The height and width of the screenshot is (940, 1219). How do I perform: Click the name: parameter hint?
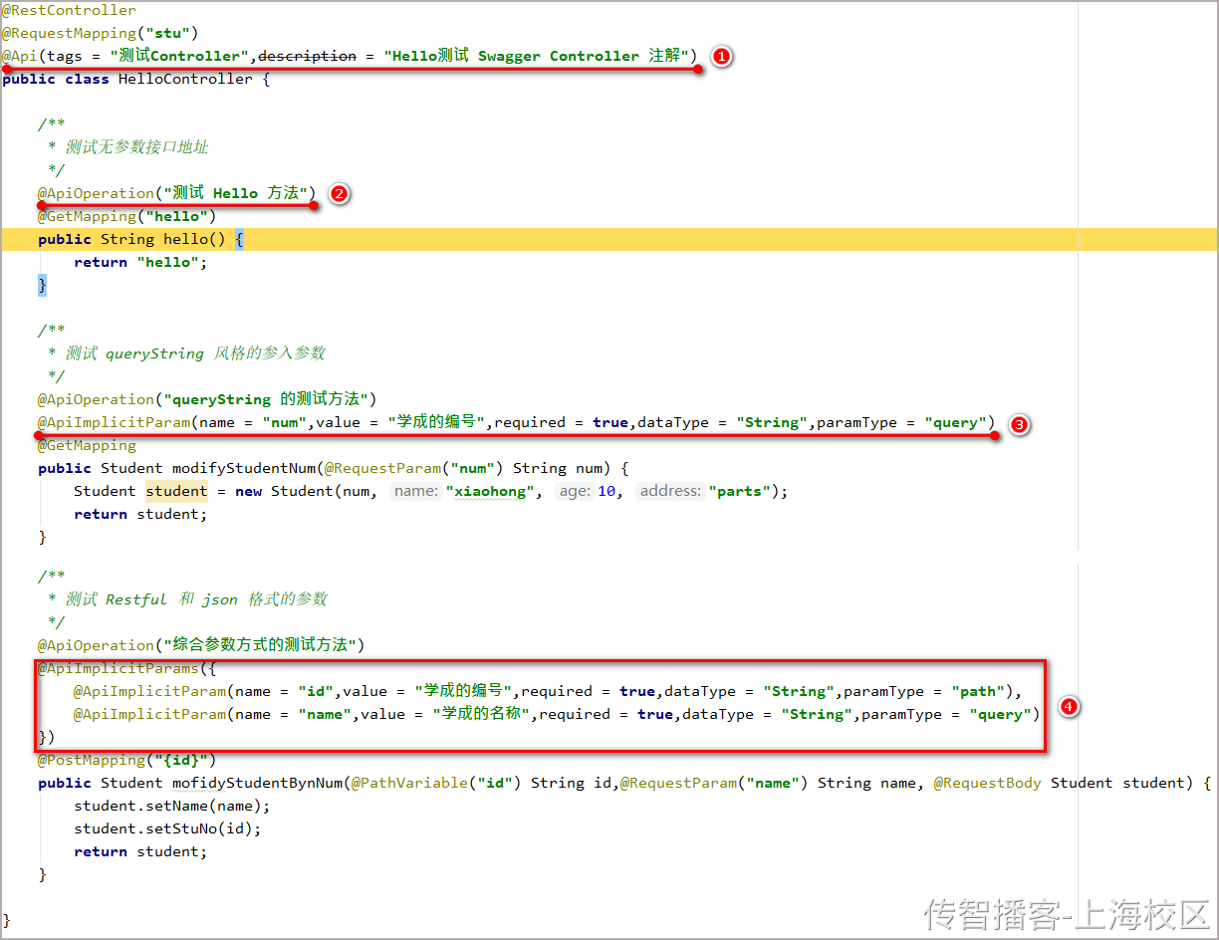pos(416,491)
